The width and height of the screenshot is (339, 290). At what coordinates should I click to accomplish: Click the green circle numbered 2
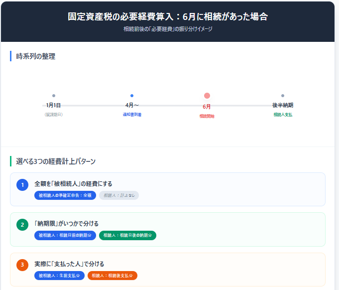click(x=22, y=225)
